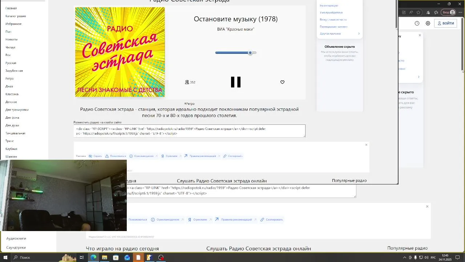Open Microsoft Edge from the taskbar
This screenshot has width=465, height=262.
point(93,258)
